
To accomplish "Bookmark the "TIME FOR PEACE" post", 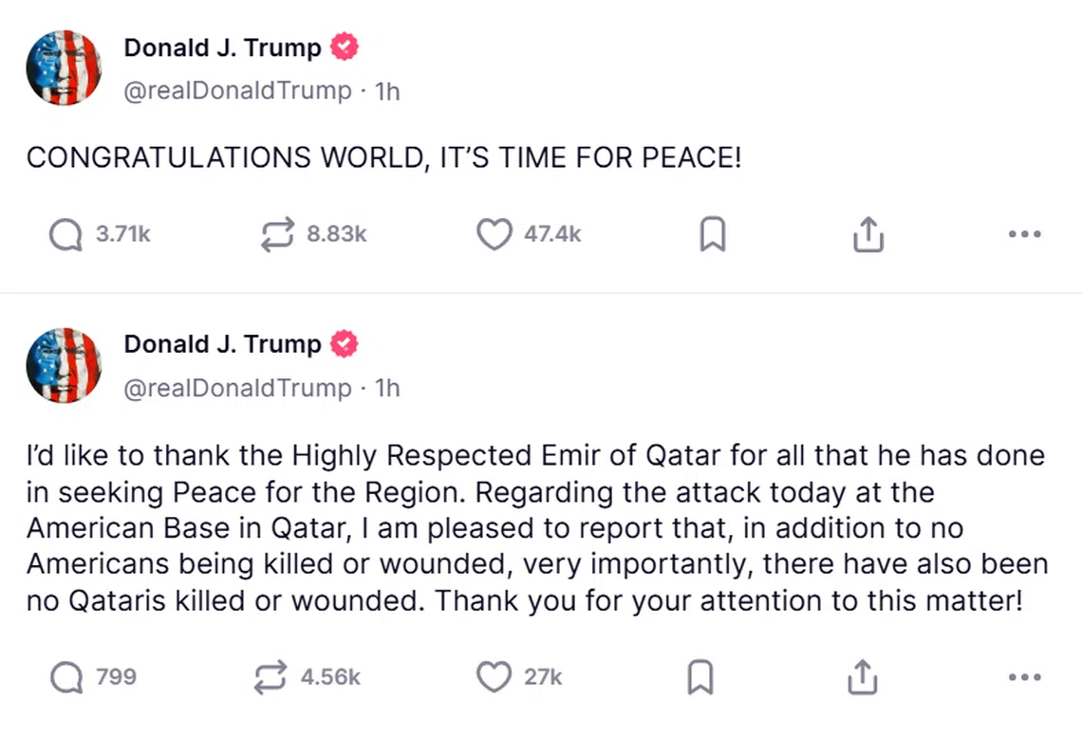I will (x=712, y=234).
